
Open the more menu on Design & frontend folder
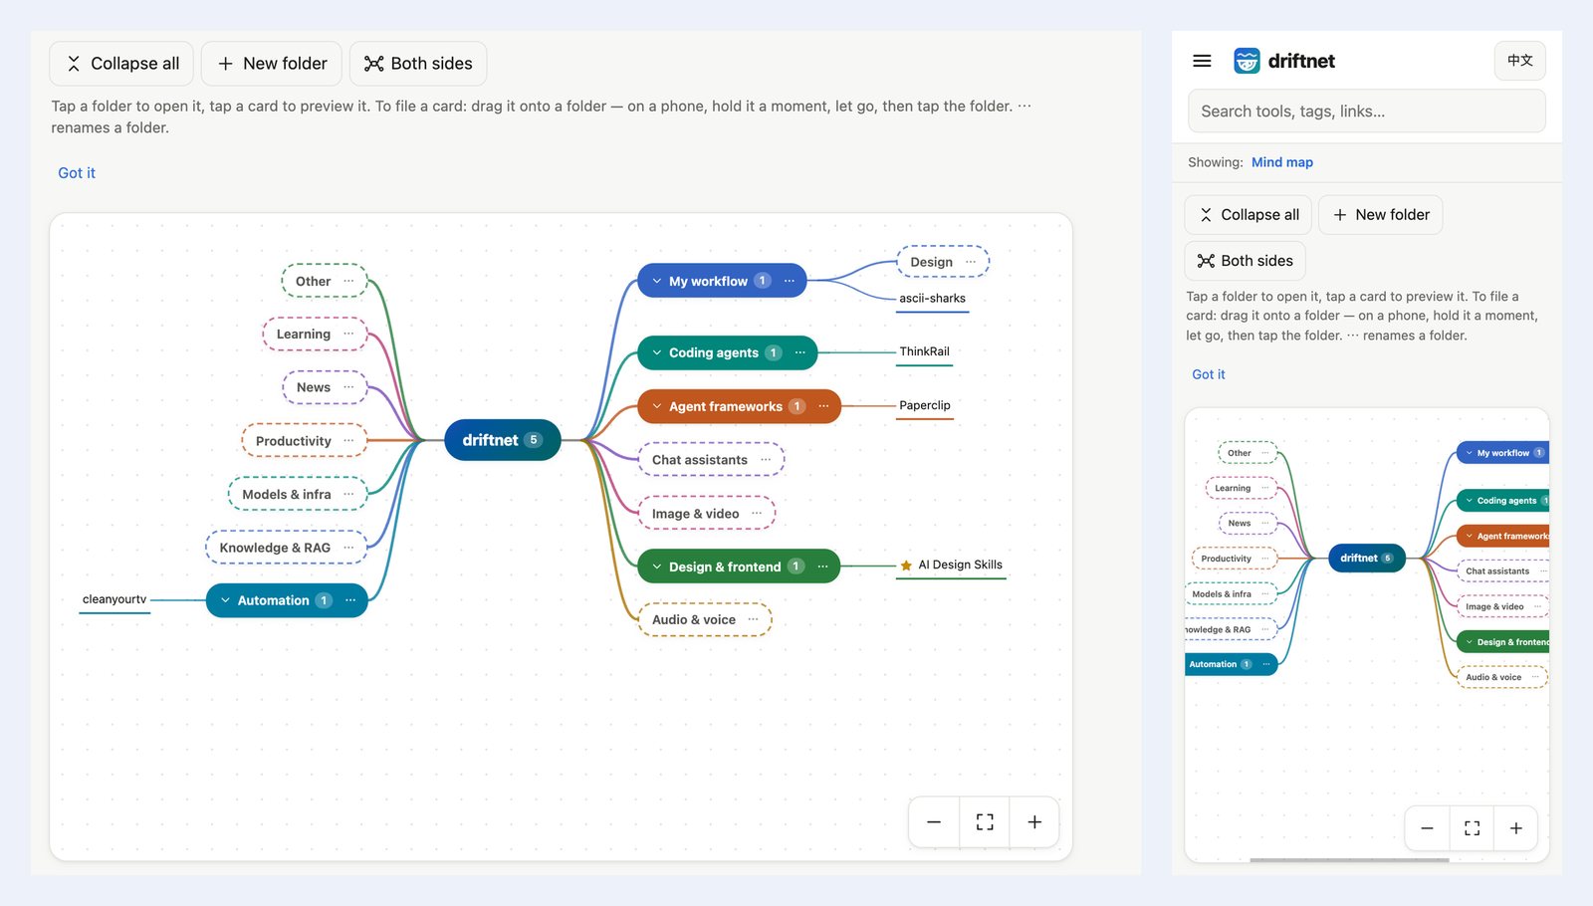[x=822, y=567]
